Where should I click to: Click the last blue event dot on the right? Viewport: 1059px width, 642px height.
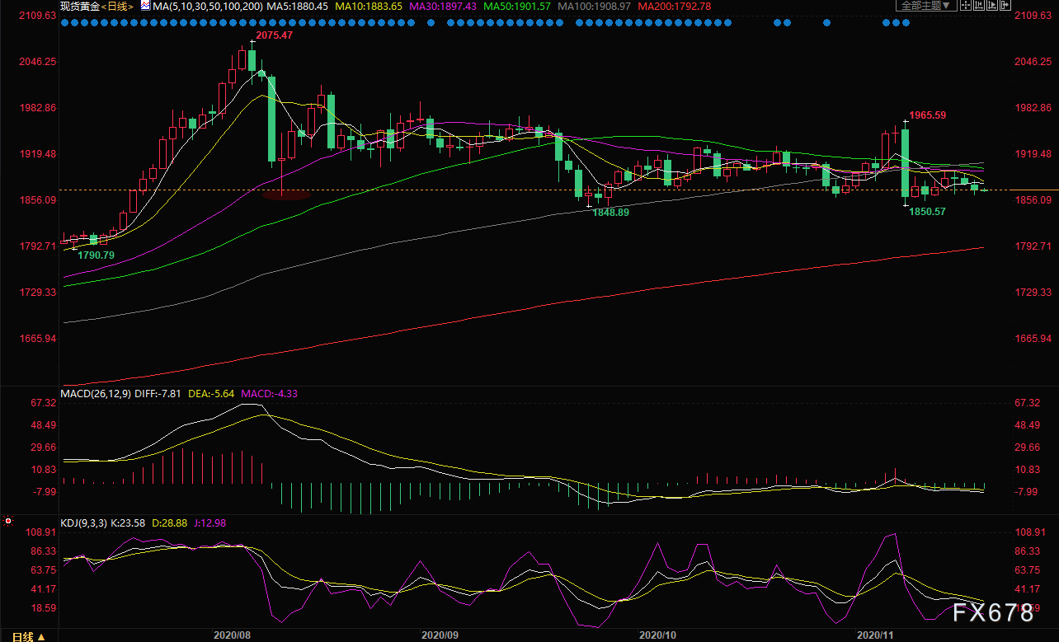(x=906, y=23)
